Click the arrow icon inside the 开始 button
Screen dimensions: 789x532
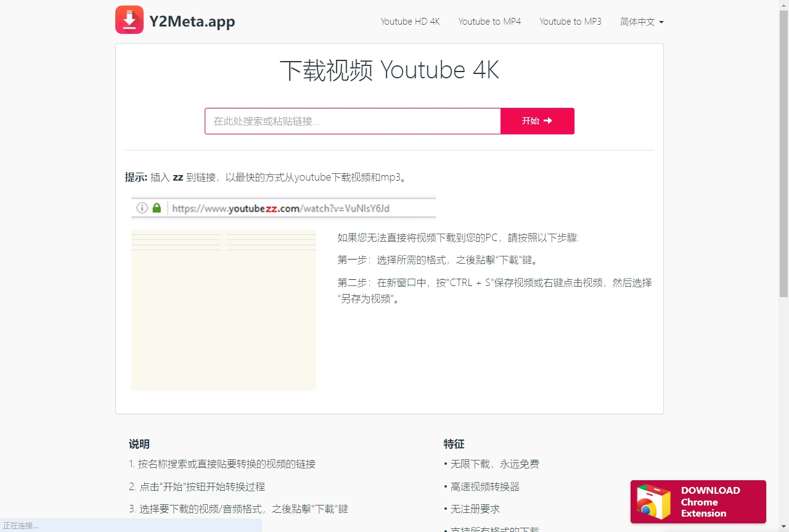[549, 121]
